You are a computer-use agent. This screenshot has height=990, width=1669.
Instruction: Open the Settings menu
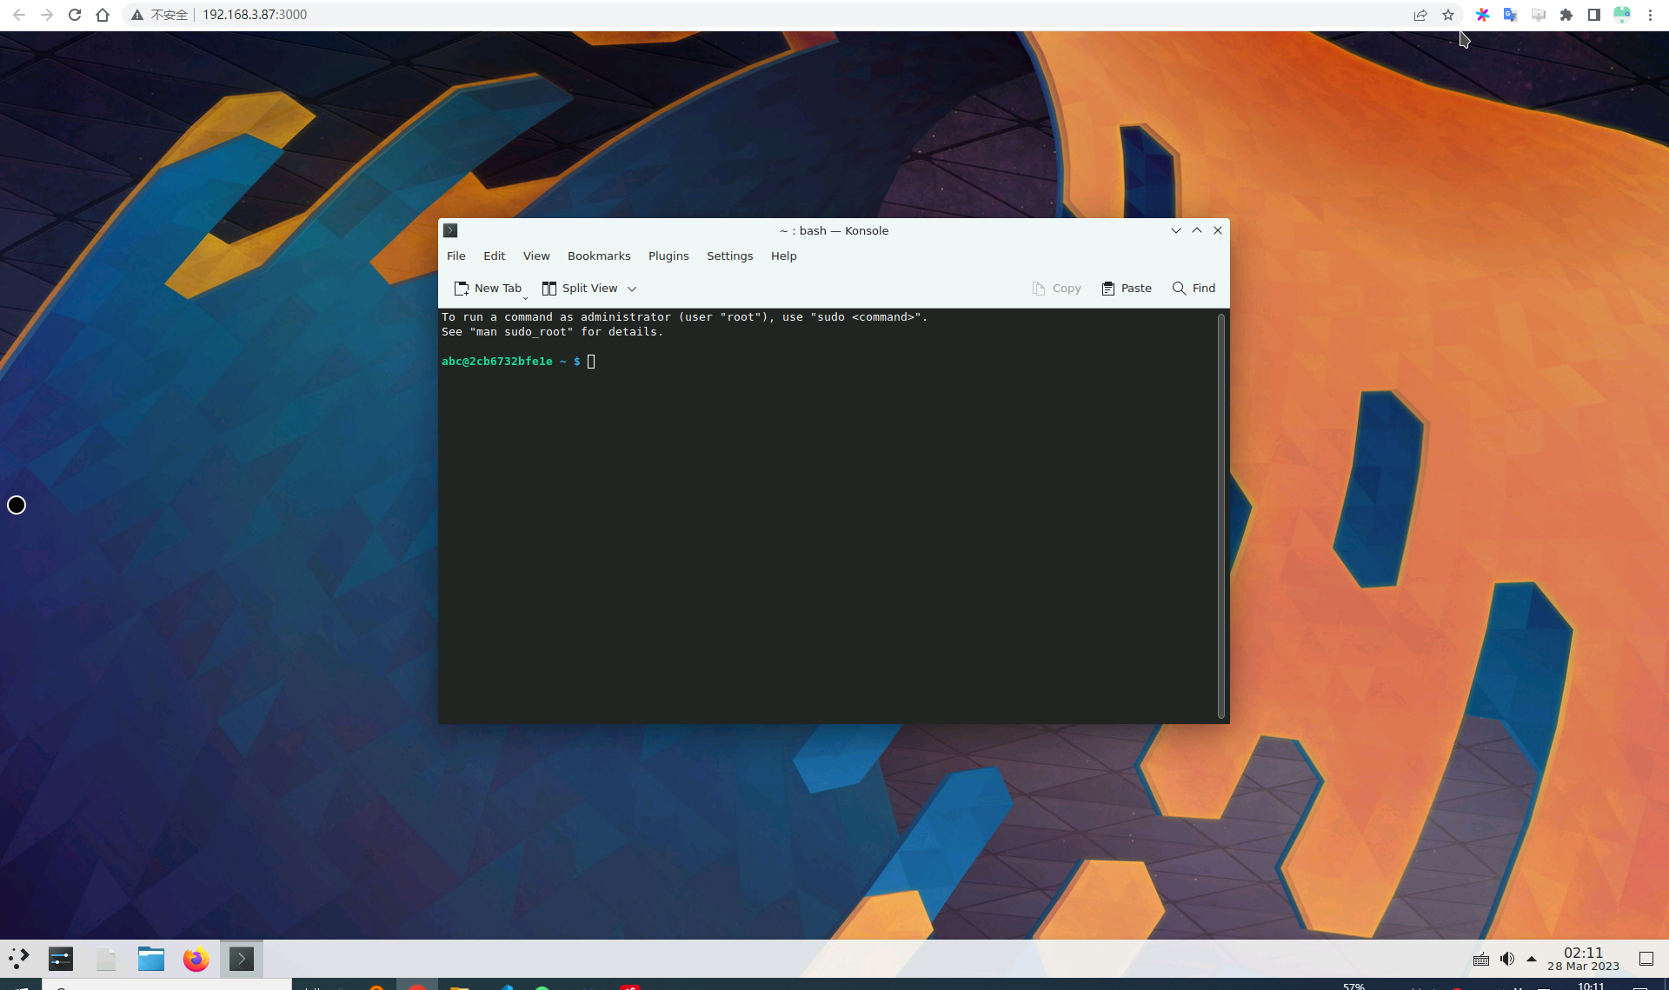pyautogui.click(x=729, y=256)
